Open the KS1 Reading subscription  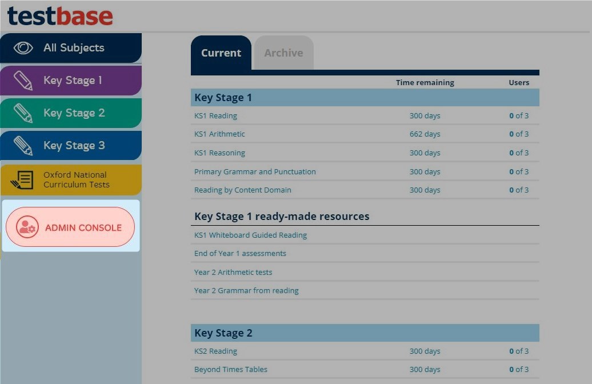(x=215, y=116)
